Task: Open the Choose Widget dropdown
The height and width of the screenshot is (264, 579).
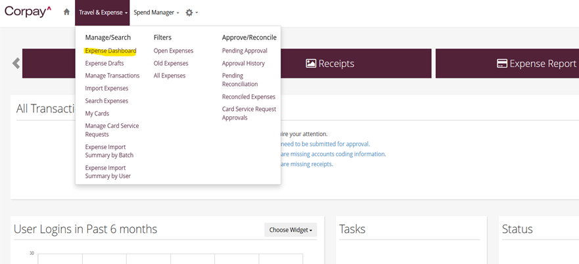Action: [290, 230]
